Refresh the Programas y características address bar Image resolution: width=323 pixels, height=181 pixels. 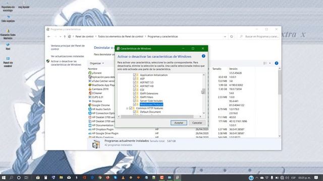pos(232,37)
